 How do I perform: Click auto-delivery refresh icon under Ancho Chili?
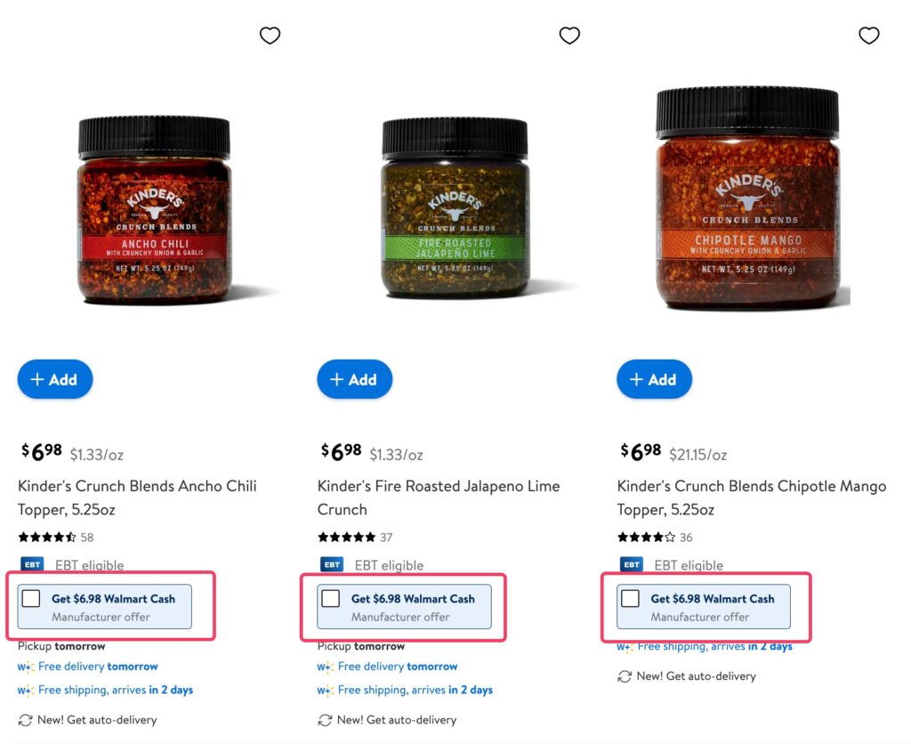pyautogui.click(x=25, y=720)
